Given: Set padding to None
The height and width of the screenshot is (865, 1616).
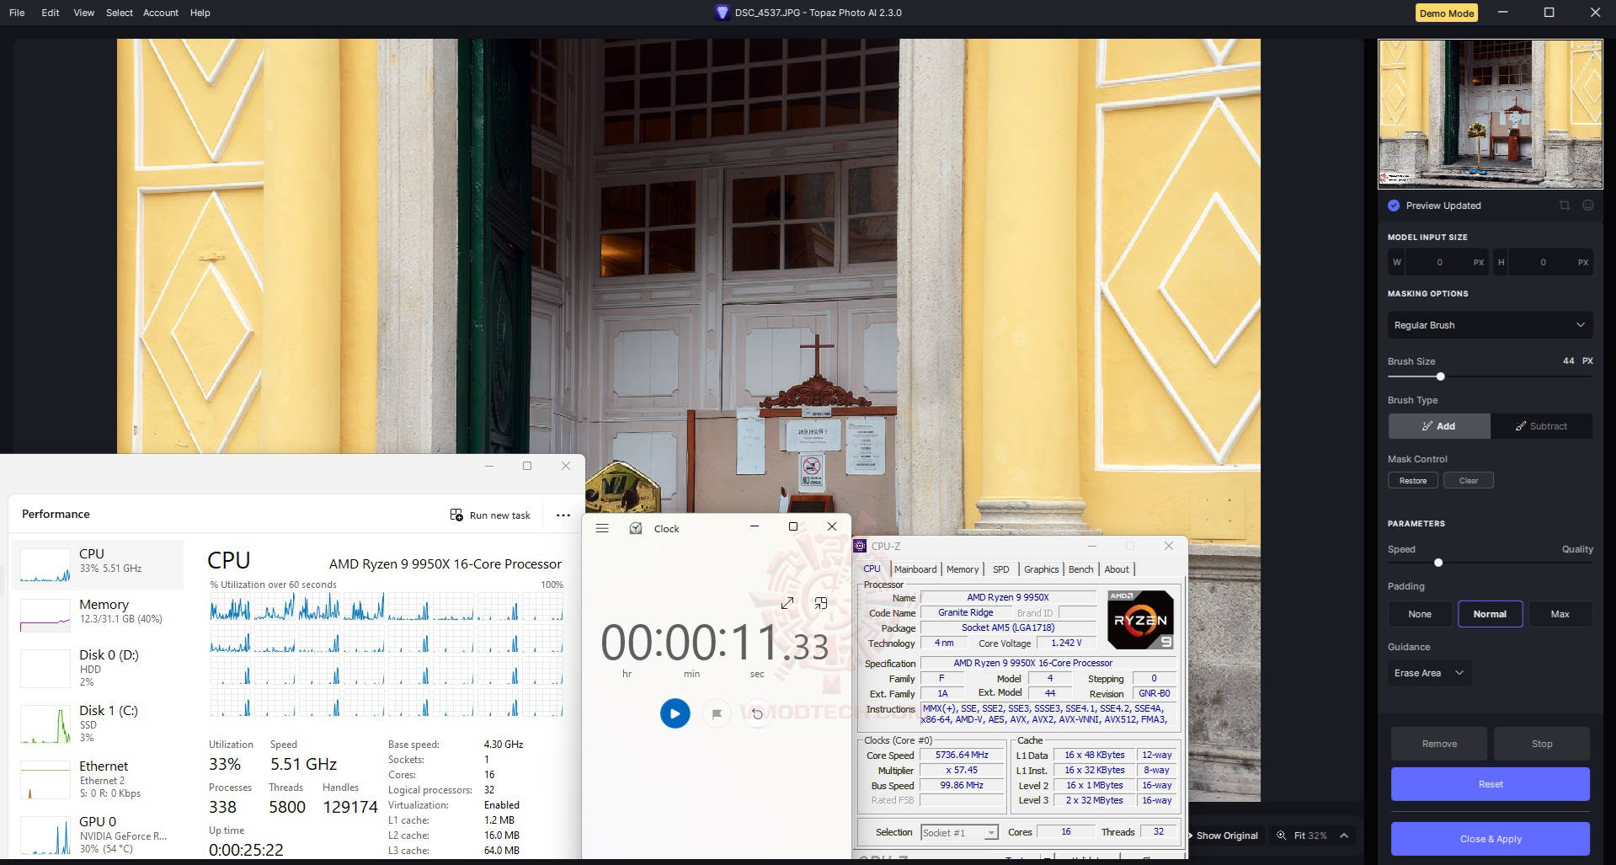Looking at the screenshot, I should [x=1420, y=614].
